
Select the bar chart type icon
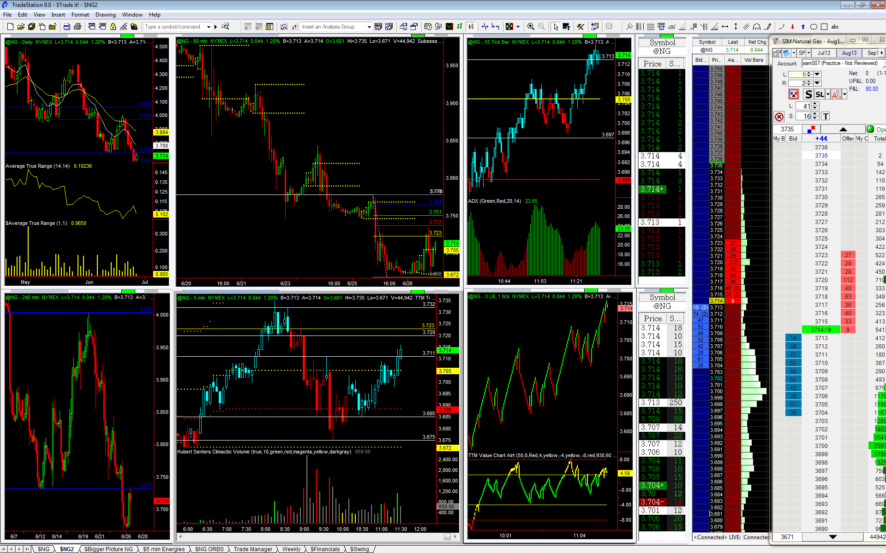(459, 27)
